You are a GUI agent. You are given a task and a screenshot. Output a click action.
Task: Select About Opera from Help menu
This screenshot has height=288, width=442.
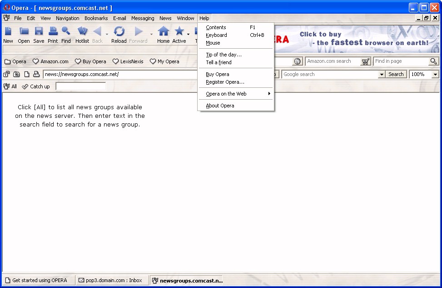pyautogui.click(x=220, y=106)
